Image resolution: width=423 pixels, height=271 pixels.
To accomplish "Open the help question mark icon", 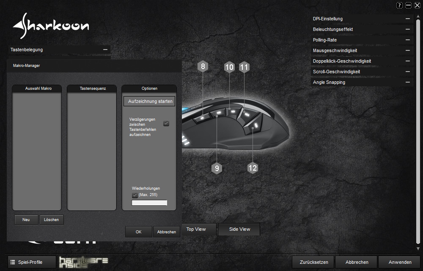I will (x=399, y=5).
